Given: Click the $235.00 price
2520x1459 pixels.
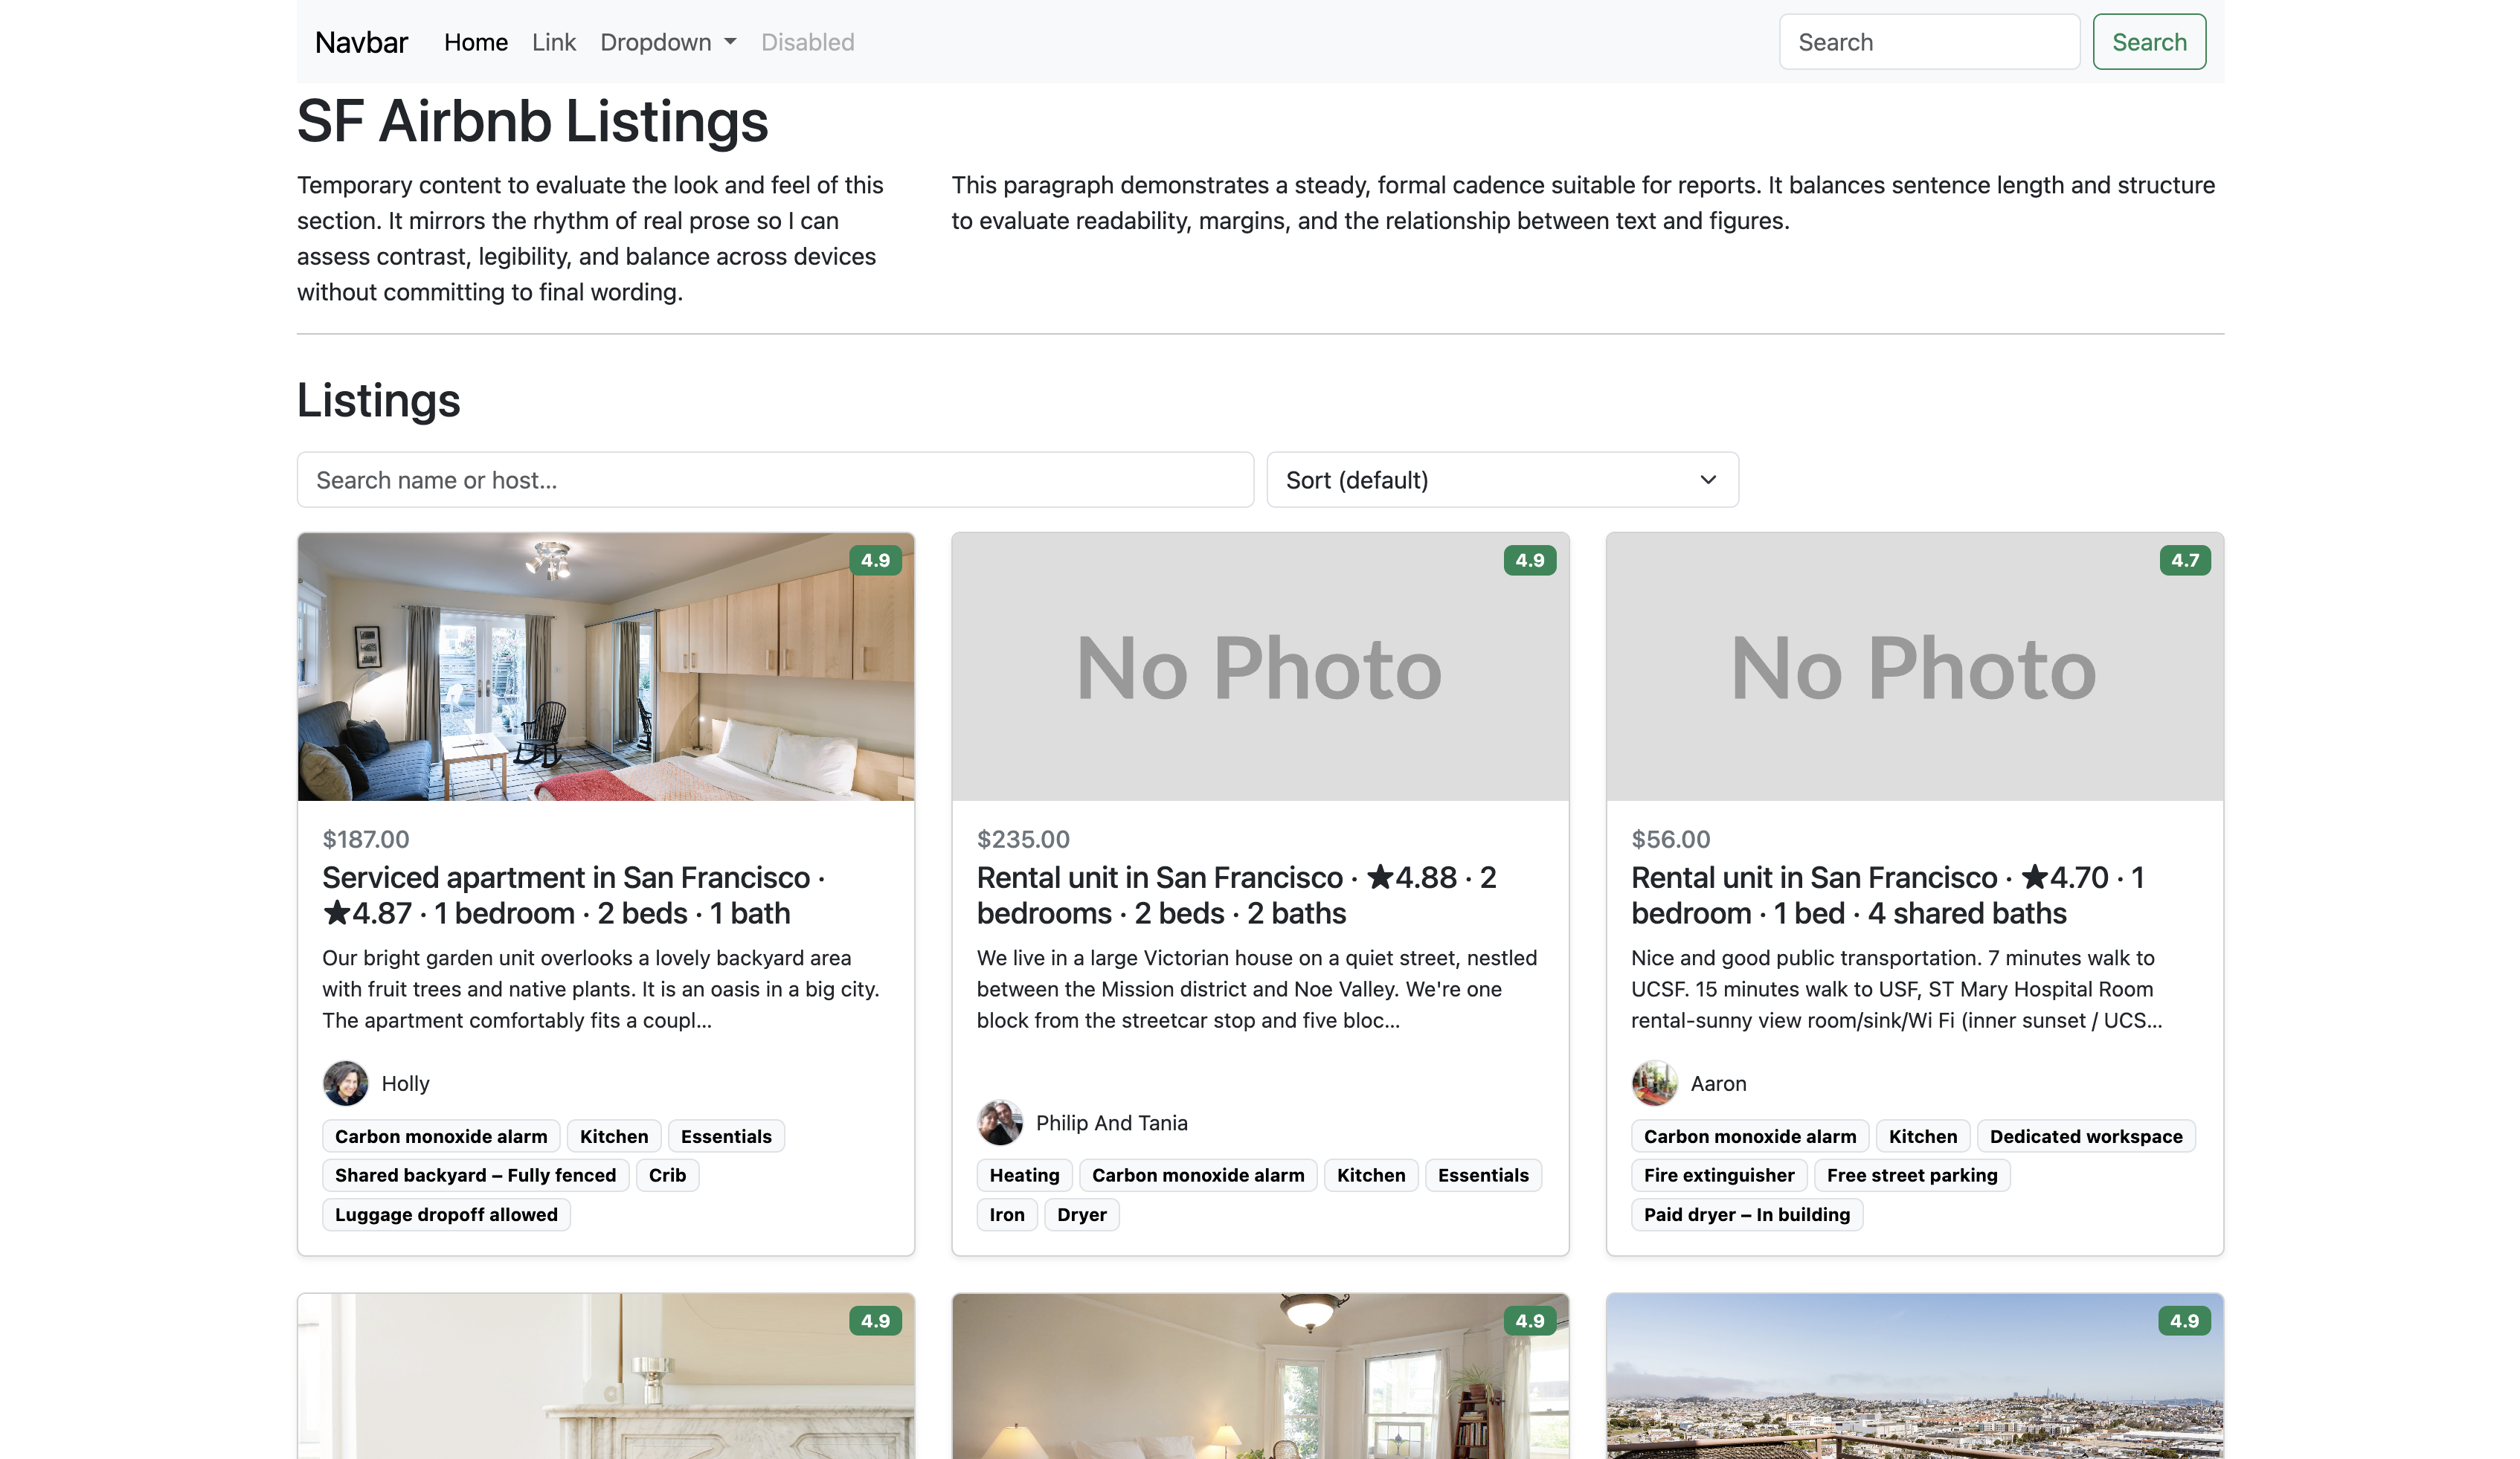Looking at the screenshot, I should [1023, 839].
